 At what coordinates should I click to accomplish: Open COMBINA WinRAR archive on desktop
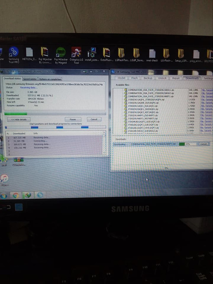(19, 162)
